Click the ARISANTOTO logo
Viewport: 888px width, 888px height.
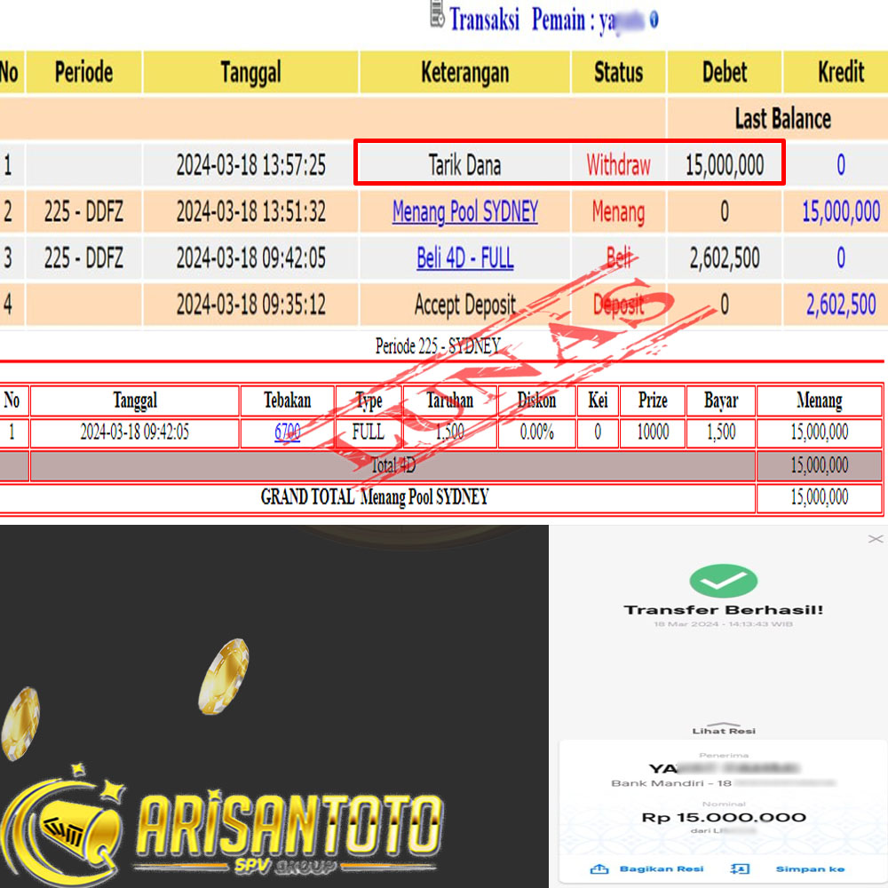coord(224,827)
